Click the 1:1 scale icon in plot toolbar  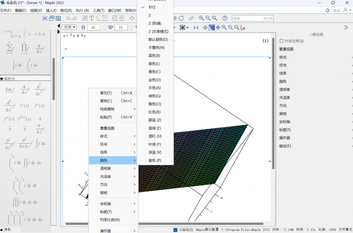click(196, 28)
